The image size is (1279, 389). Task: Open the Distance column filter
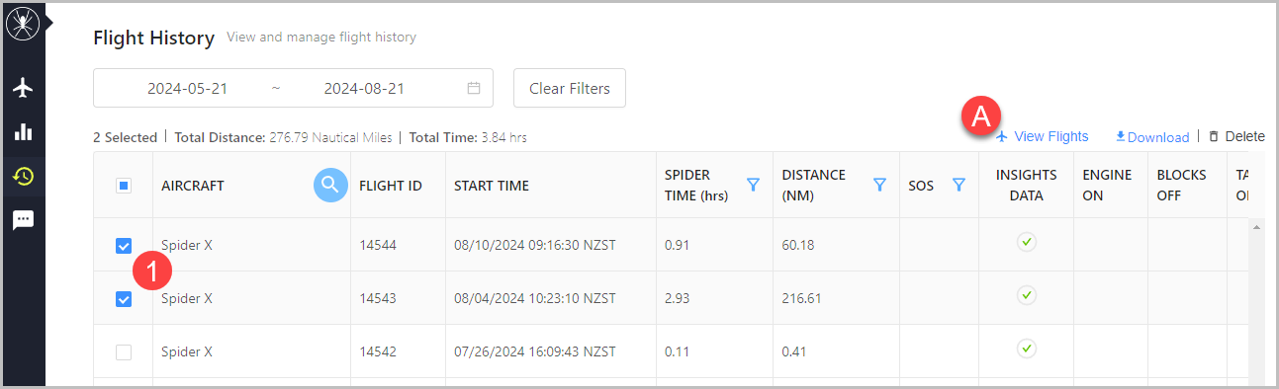(x=879, y=185)
